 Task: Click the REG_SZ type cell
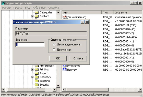pyautogui.click(x=108, y=17)
